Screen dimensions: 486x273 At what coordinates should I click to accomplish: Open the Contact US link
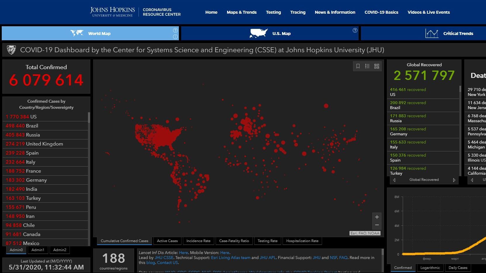tap(167, 262)
